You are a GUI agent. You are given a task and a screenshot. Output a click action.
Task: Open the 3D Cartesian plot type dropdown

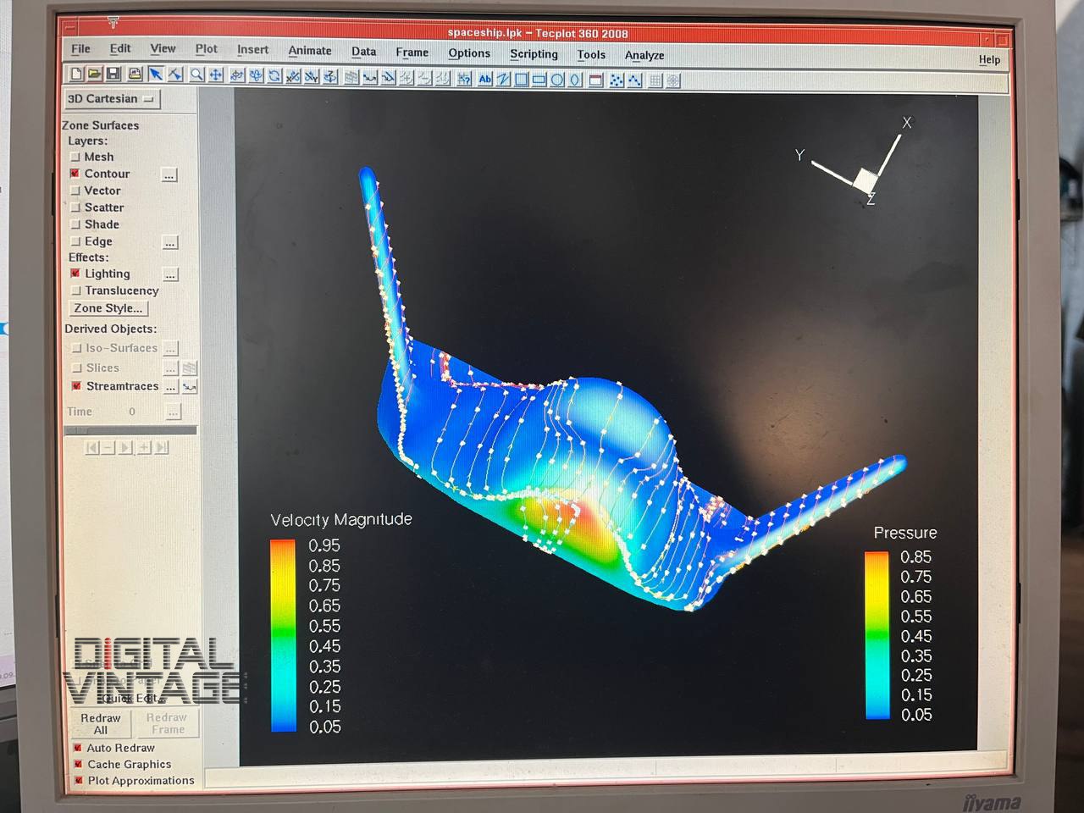tap(112, 99)
